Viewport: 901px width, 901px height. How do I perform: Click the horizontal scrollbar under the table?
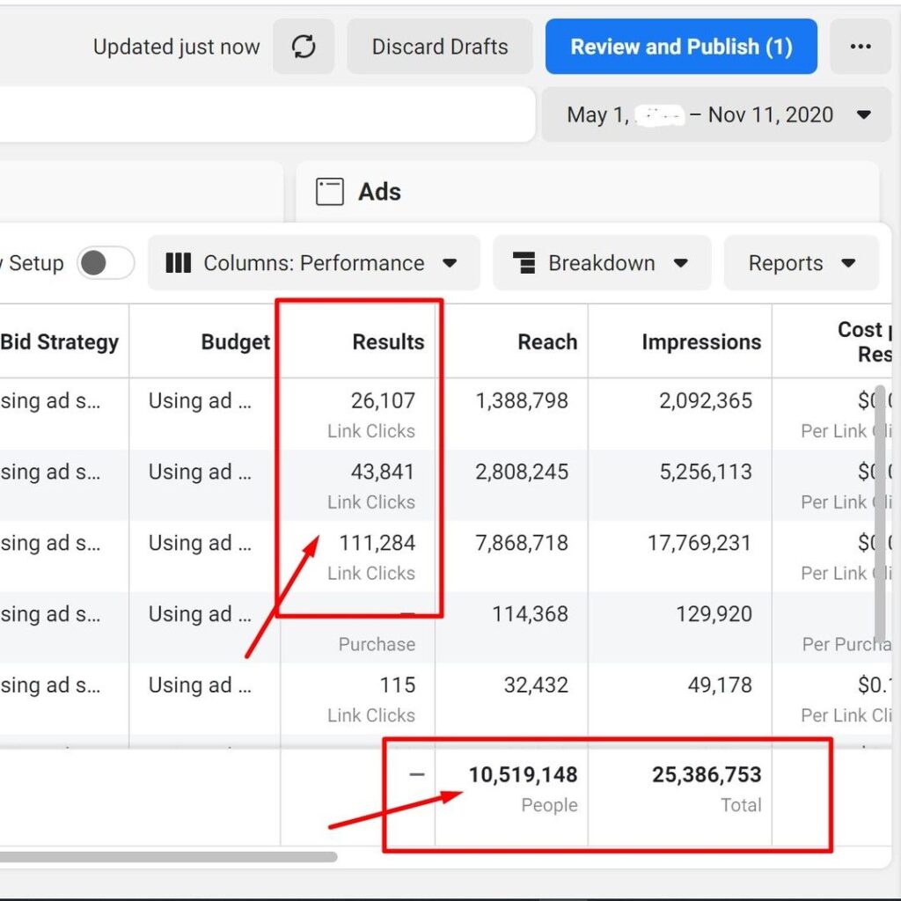click(x=167, y=856)
